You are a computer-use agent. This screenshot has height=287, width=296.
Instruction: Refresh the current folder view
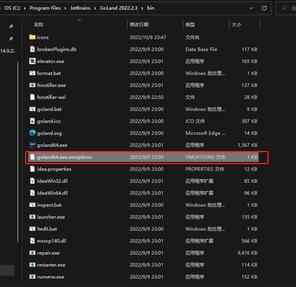click(264, 8)
